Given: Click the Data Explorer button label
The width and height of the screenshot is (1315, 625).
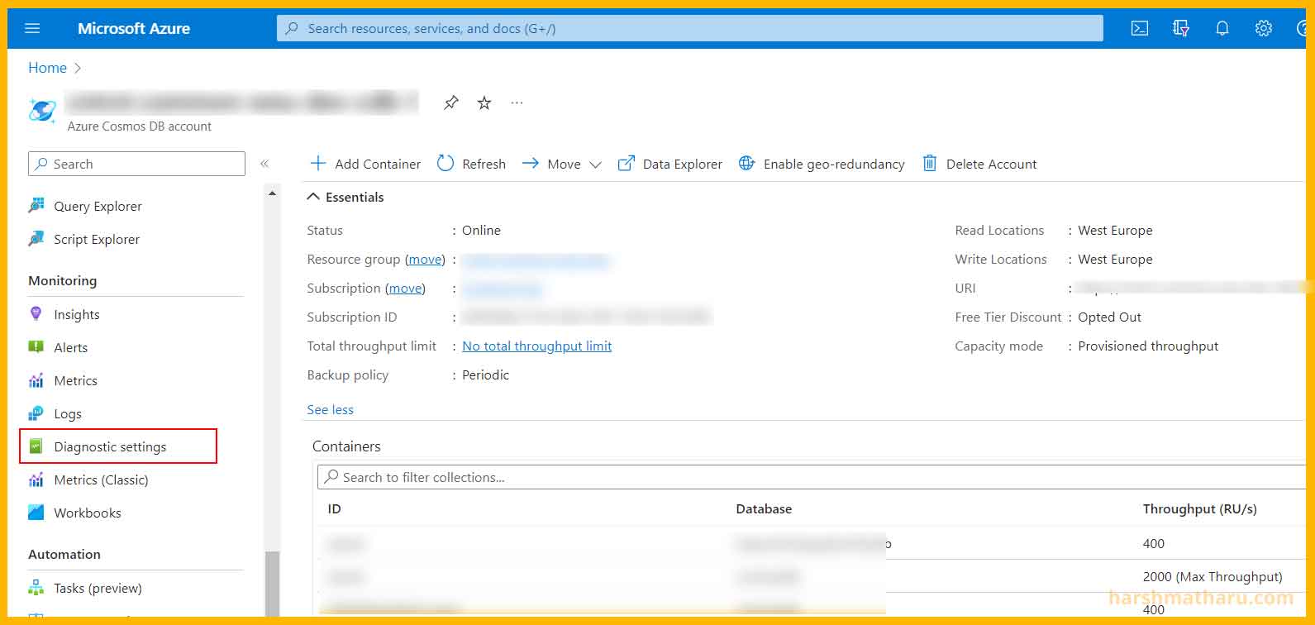Looking at the screenshot, I should [683, 164].
